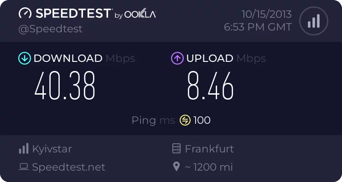
Task: Click the purple upload arrow icon
Action: click(x=177, y=58)
